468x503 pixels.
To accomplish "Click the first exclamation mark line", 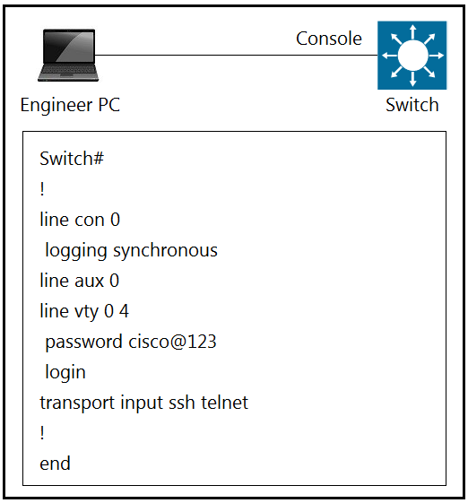I will tap(42, 189).
